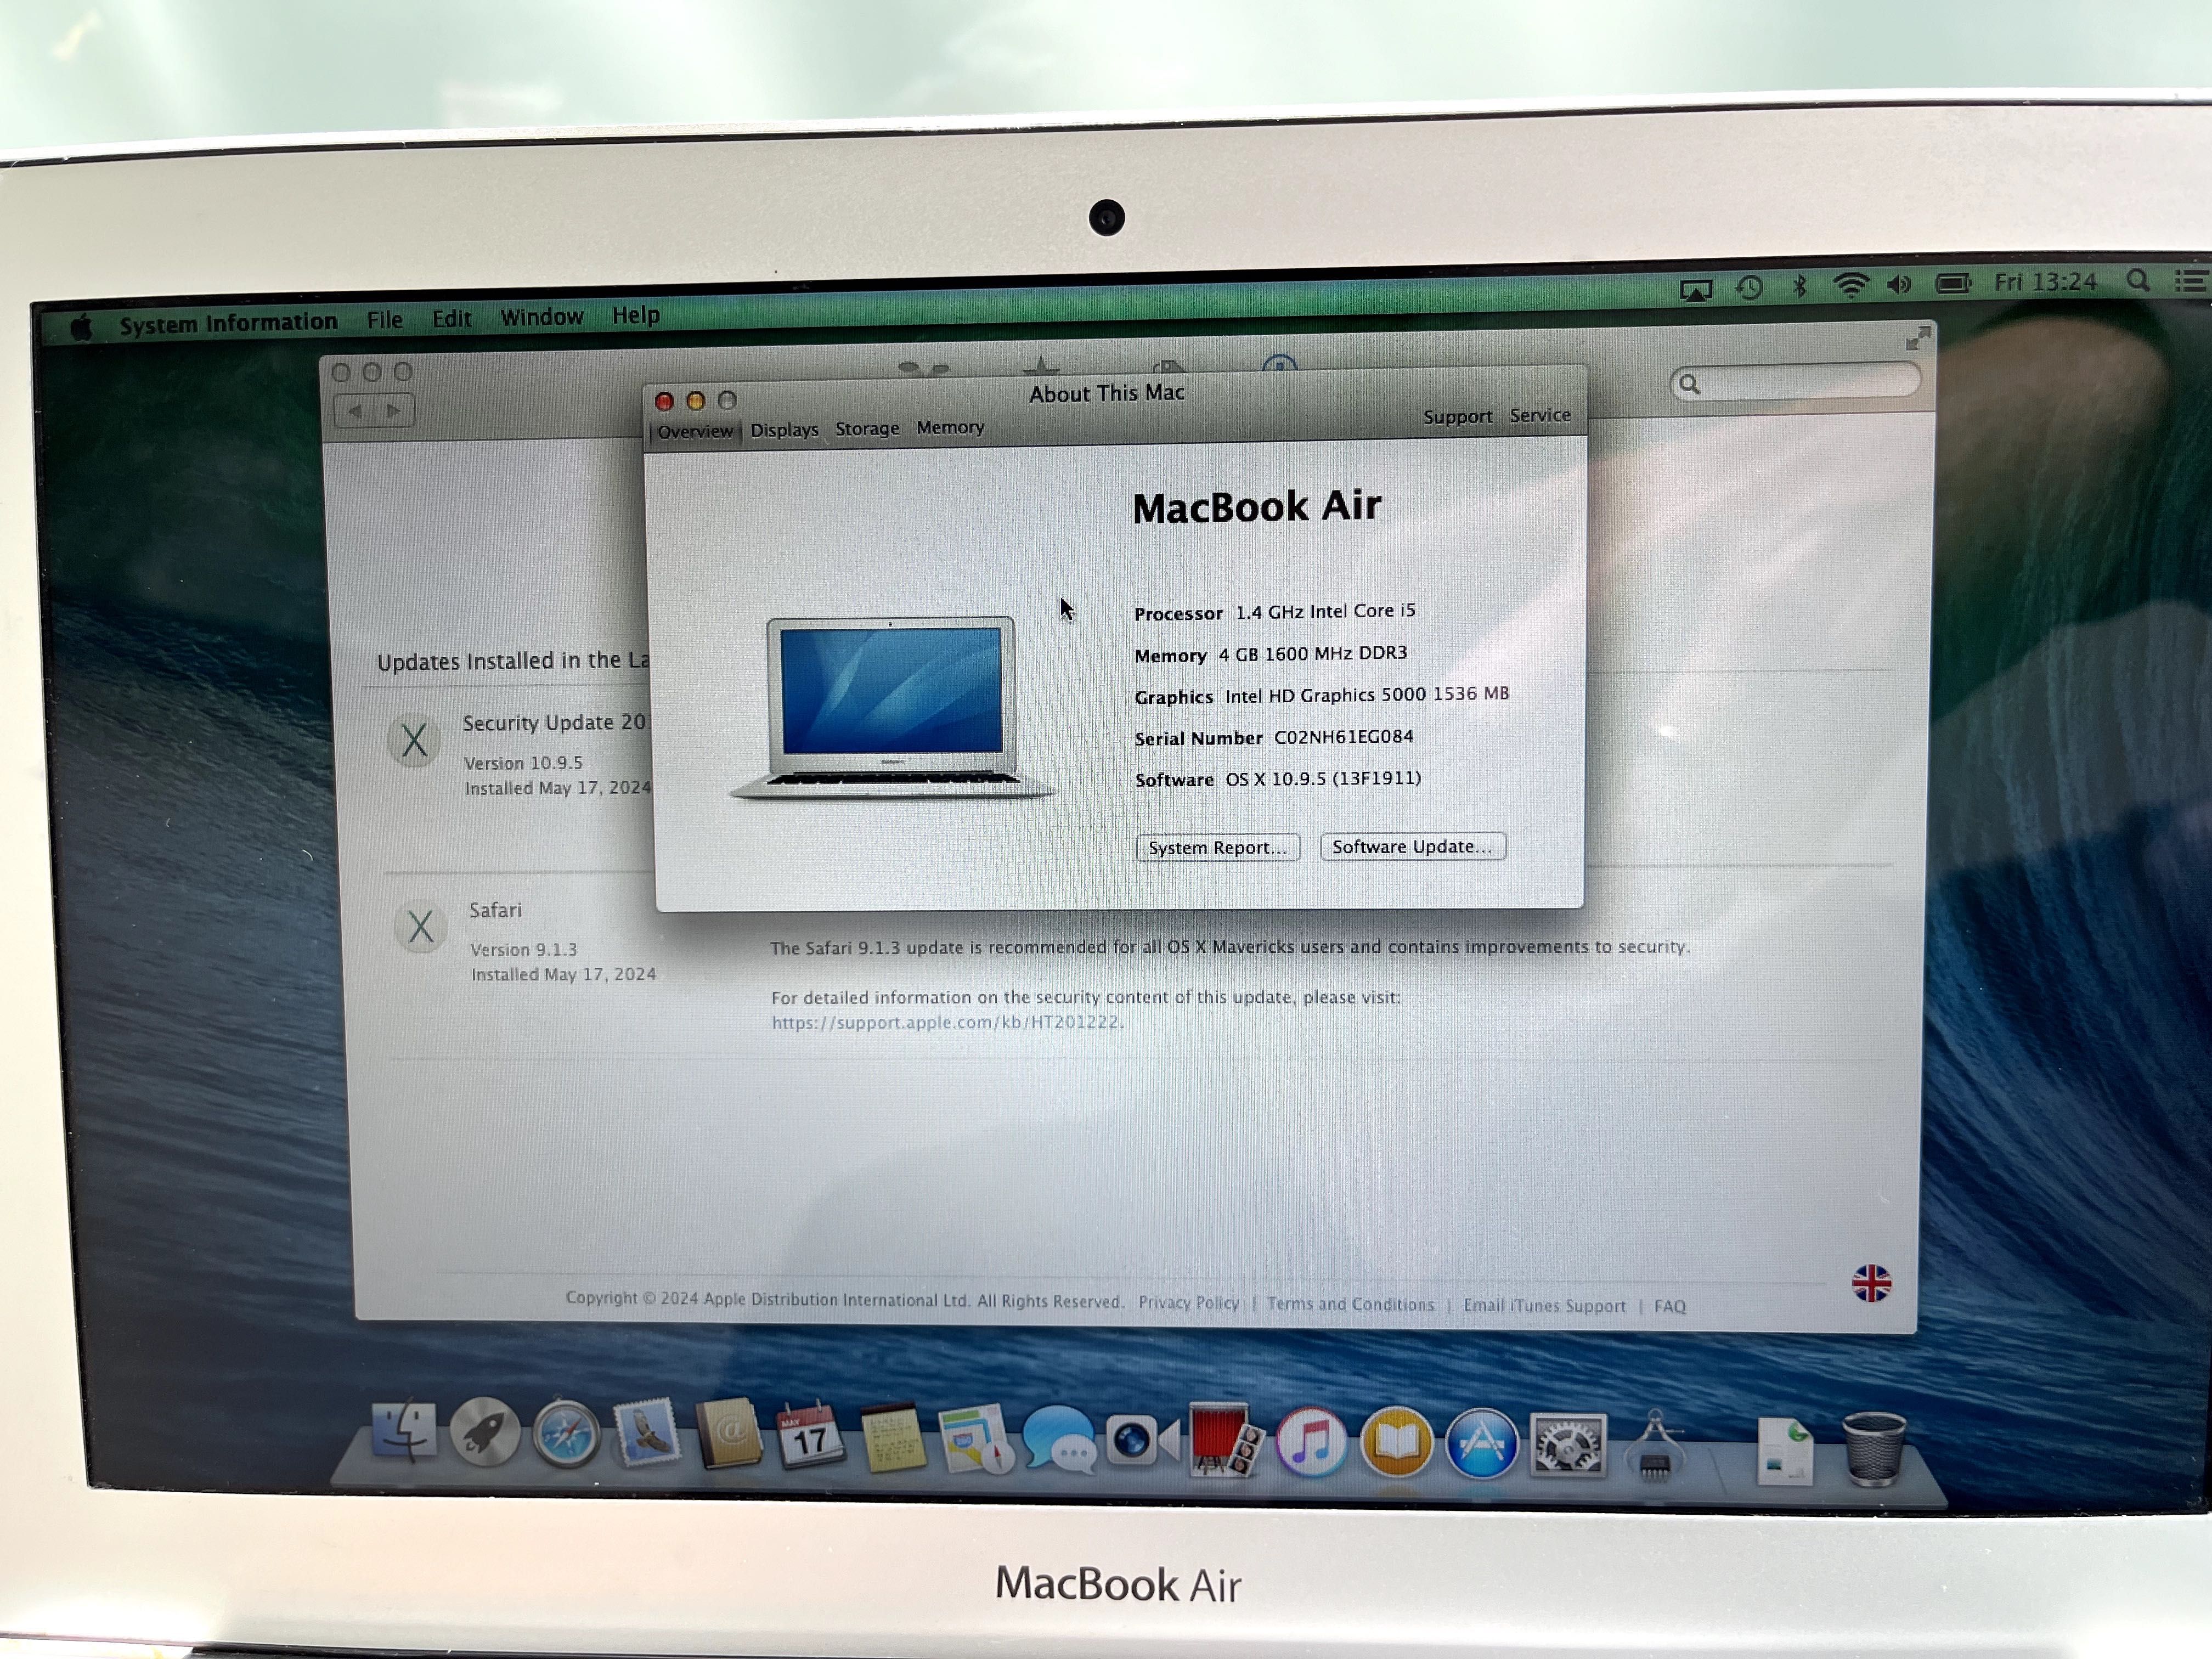
Task: Click the System Report… button
Action: pyautogui.click(x=1217, y=847)
